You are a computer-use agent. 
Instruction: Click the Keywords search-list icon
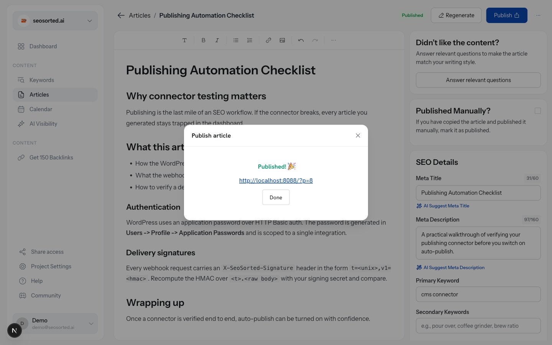click(x=21, y=80)
